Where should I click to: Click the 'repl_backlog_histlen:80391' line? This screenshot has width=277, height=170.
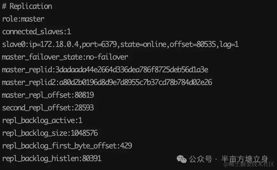pos(52,159)
